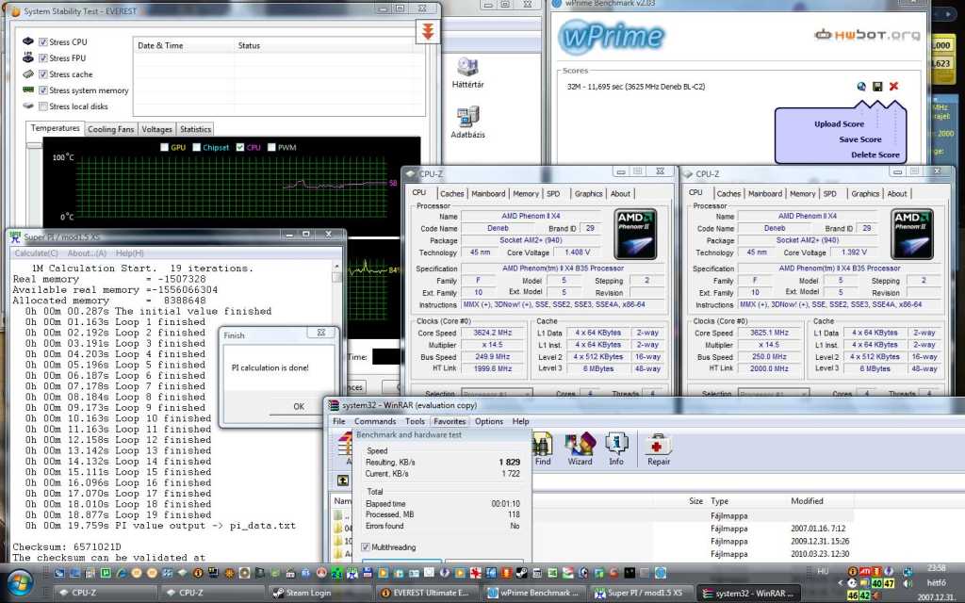The width and height of the screenshot is (965, 603).
Task: Uncheck Stress cache option
Action: click(x=43, y=73)
